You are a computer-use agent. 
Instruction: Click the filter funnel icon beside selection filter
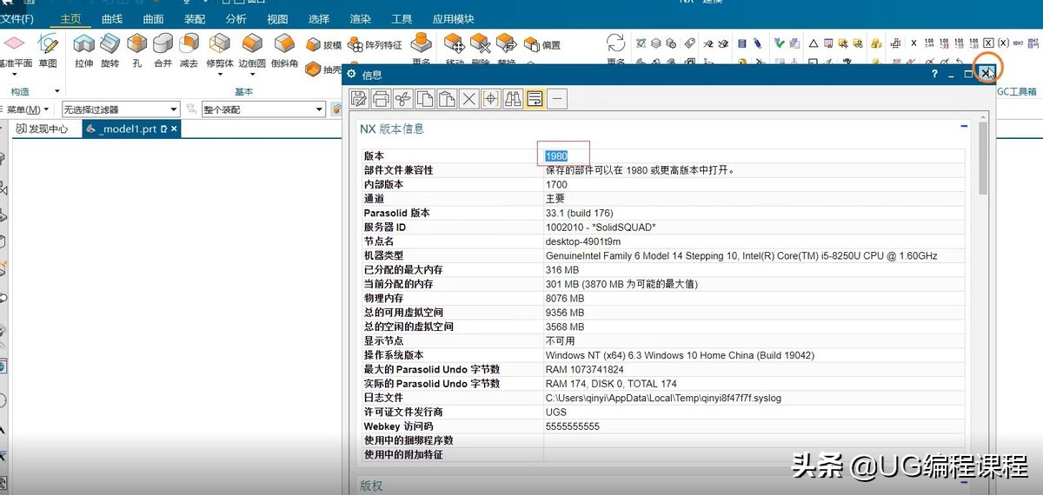point(189,109)
